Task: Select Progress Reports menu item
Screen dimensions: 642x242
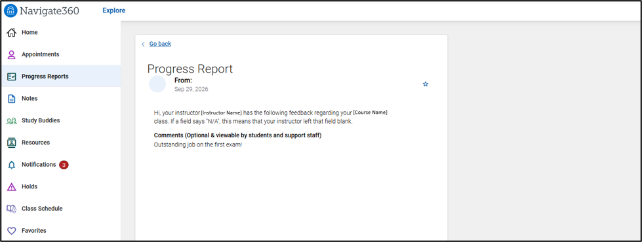Action: (x=60, y=76)
